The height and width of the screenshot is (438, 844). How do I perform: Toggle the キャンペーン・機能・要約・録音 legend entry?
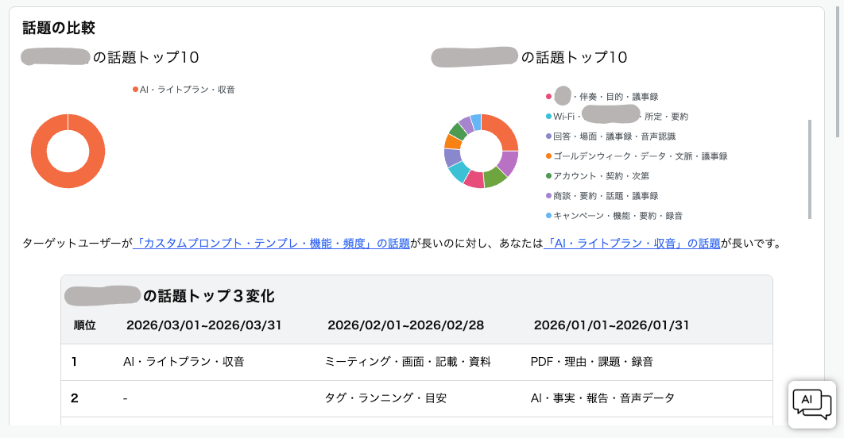(618, 216)
